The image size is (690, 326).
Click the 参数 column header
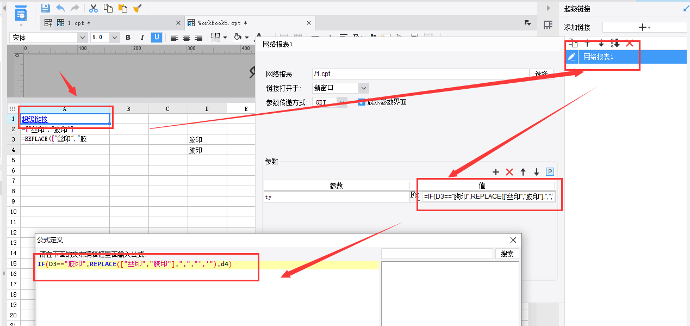[337, 186]
